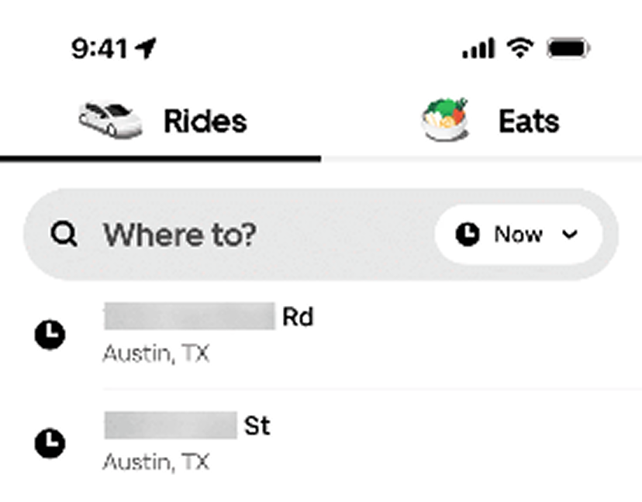Click the magnifying glass search icon
Image resolution: width=642 pixels, height=502 pixels.
pyautogui.click(x=66, y=234)
